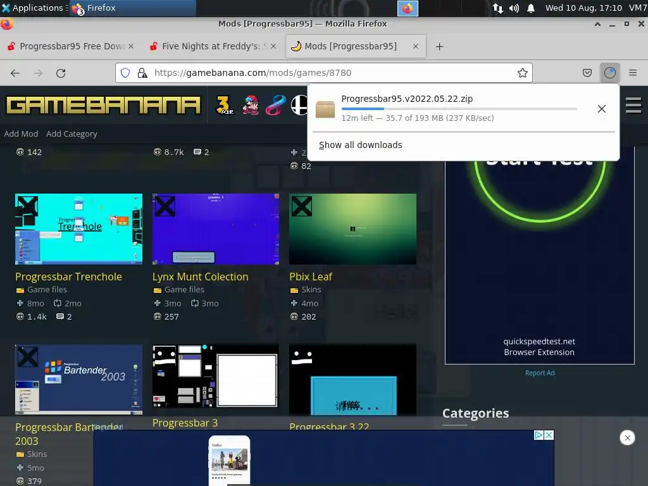Click the Add Mod link
The width and height of the screenshot is (648, 486).
(21, 134)
